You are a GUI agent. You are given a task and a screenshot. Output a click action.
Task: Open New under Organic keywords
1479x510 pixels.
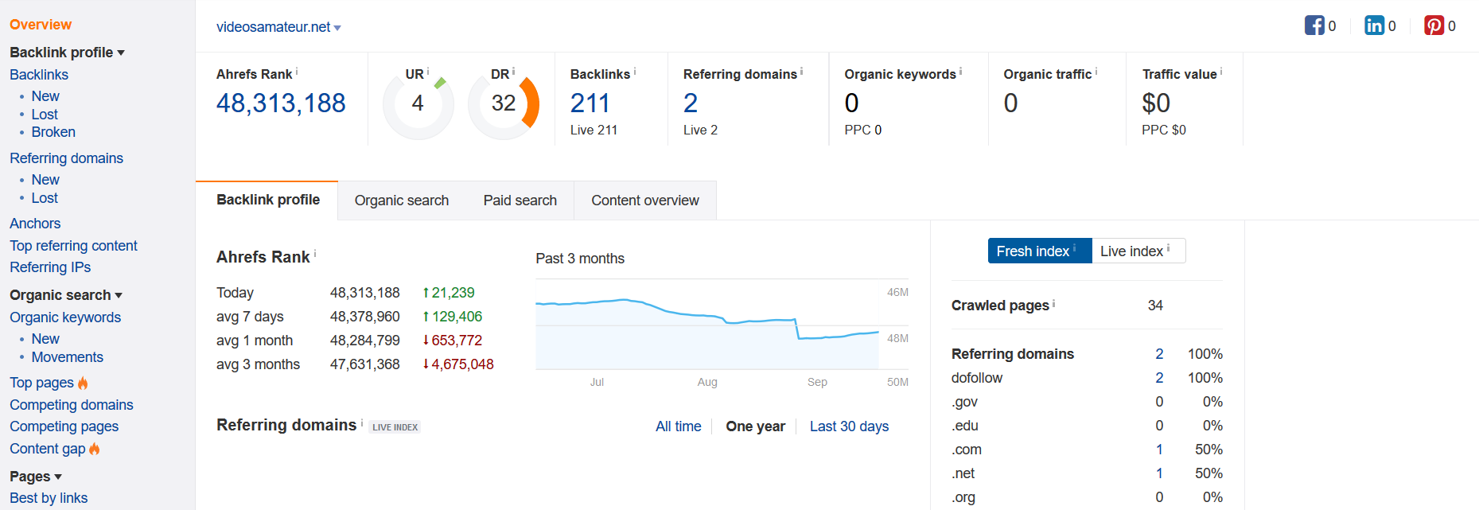click(x=45, y=339)
